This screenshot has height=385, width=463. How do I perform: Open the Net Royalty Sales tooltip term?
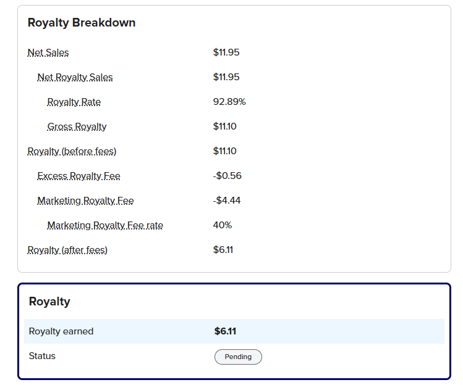[x=75, y=77]
